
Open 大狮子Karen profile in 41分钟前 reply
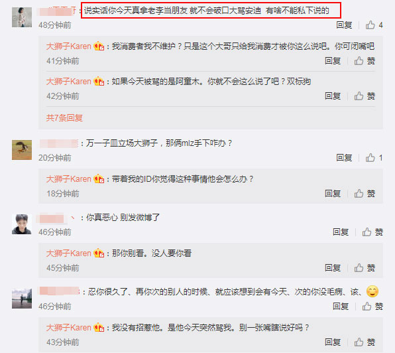click(68, 46)
